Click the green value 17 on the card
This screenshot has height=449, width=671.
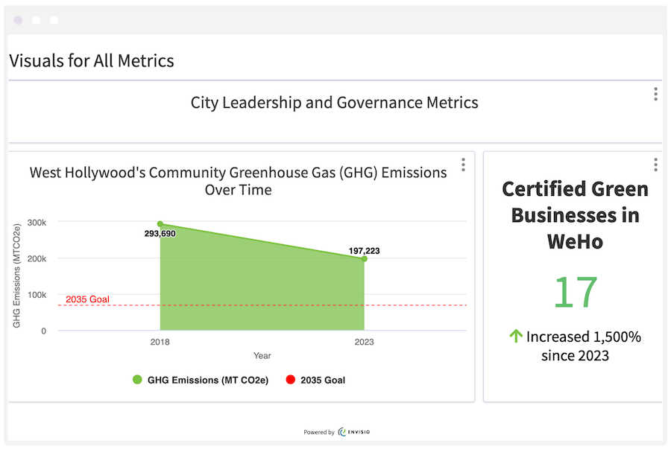pyautogui.click(x=575, y=290)
